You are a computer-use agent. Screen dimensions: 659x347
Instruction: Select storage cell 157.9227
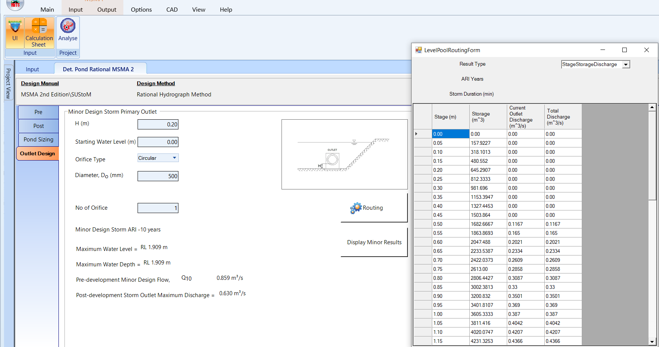[488, 143]
